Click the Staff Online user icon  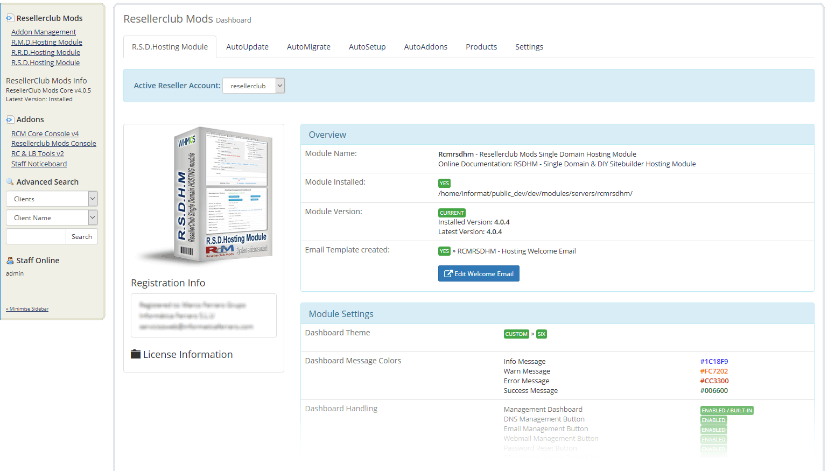pos(10,261)
